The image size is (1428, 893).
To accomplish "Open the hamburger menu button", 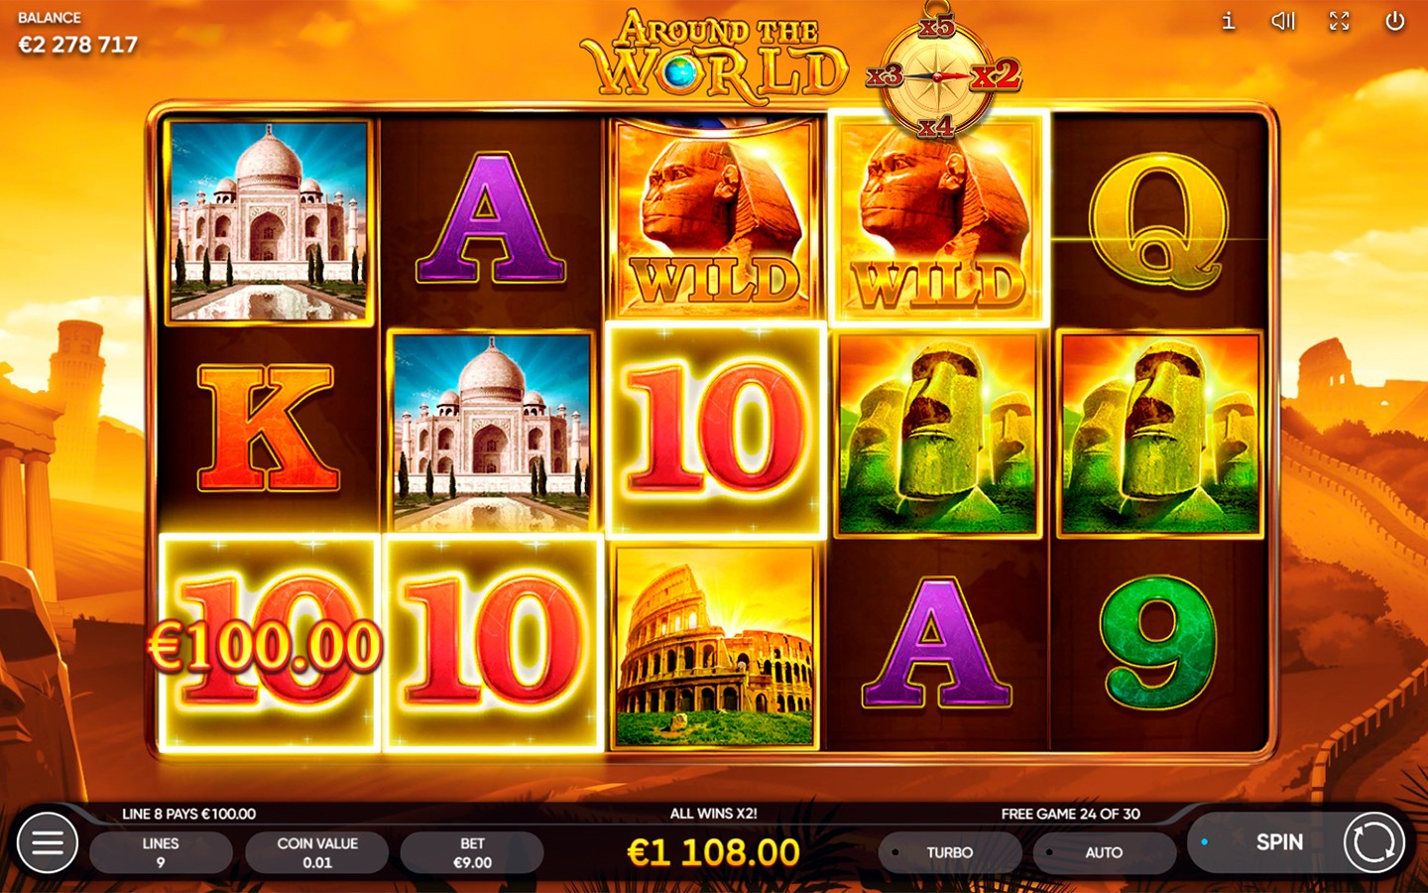I will pyautogui.click(x=47, y=842).
